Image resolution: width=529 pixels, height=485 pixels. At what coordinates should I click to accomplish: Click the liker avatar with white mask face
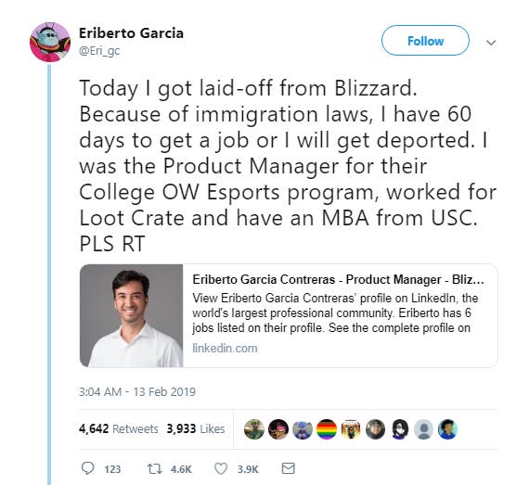pyautogui.click(x=399, y=429)
